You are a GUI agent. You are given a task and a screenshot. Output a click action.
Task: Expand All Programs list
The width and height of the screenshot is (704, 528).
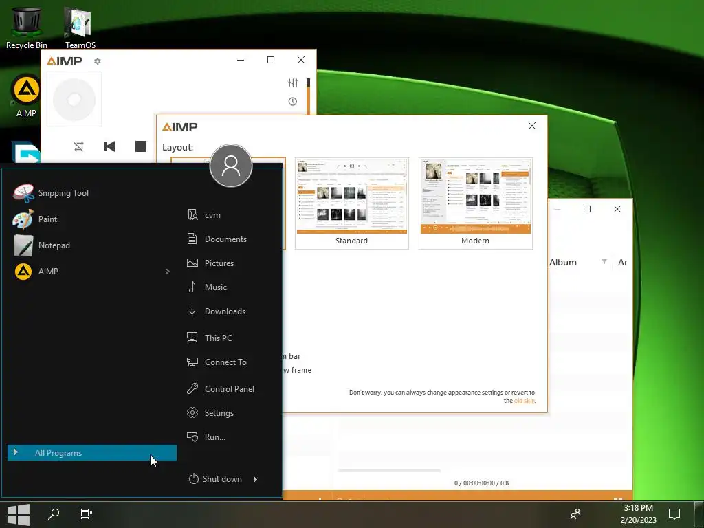pos(92,452)
